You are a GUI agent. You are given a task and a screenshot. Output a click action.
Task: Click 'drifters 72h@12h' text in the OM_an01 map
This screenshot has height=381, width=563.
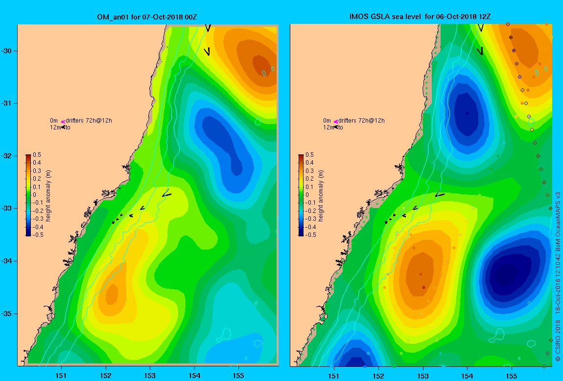(89, 121)
